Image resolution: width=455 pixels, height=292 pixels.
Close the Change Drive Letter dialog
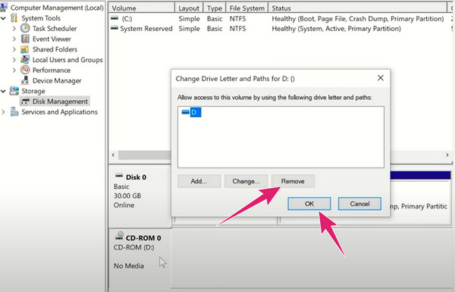point(381,78)
